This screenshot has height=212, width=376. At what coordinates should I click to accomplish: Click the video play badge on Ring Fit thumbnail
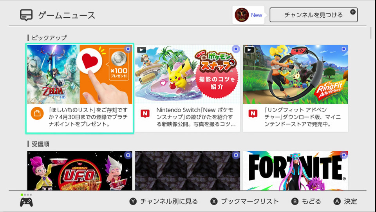click(x=249, y=50)
